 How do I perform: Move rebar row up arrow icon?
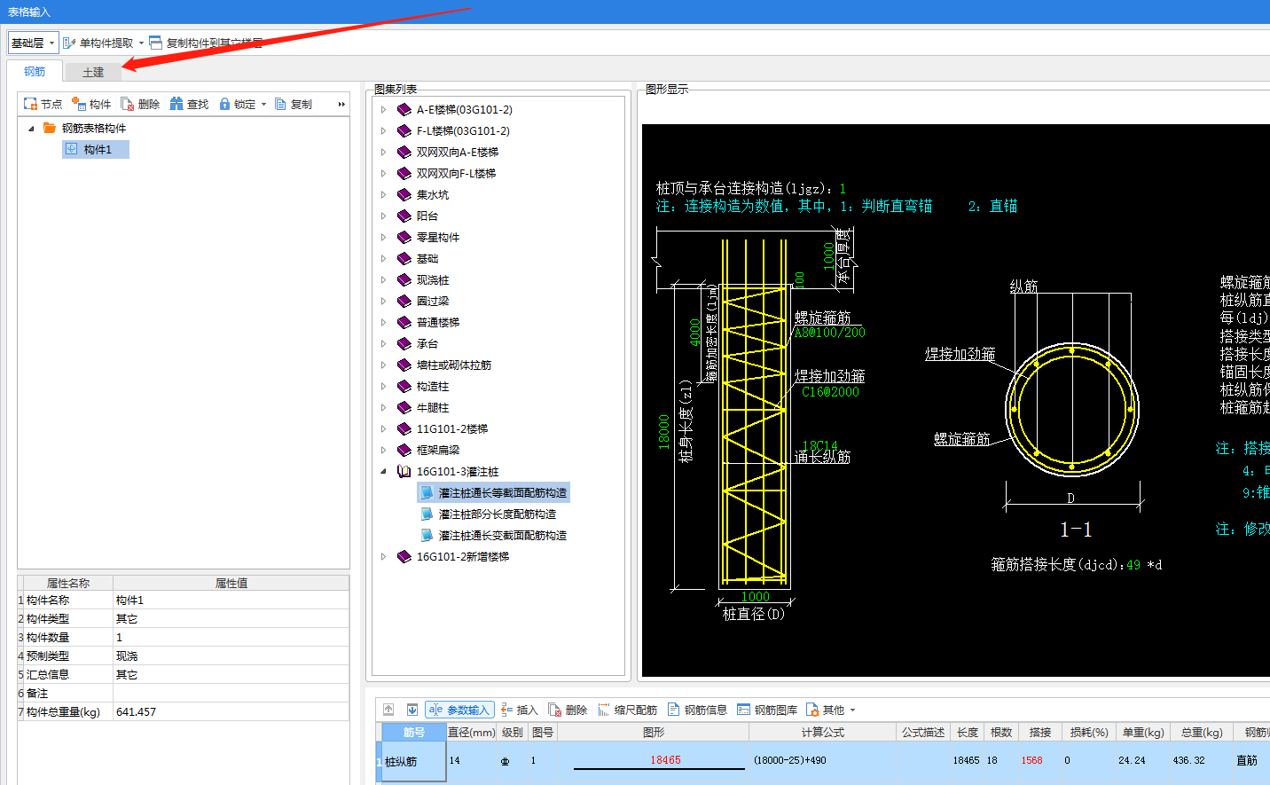(388, 710)
